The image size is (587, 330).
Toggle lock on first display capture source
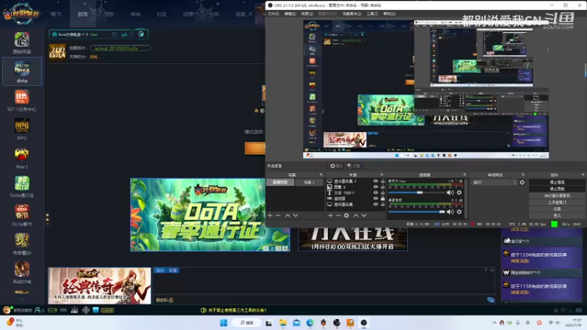pos(382,181)
